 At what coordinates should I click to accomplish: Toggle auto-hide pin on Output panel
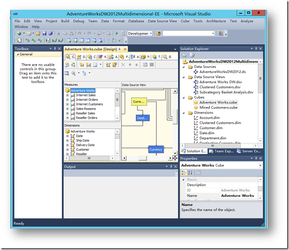click(171, 167)
